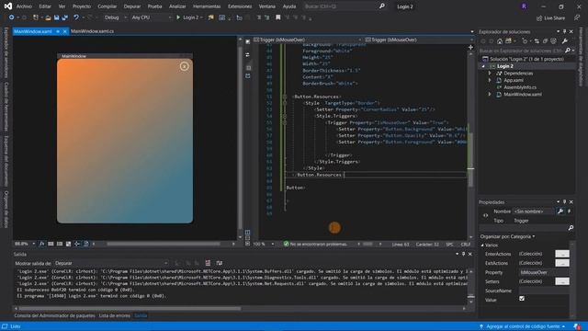The width and height of the screenshot is (588, 331).
Task: Toggle pin on Salida output panel
Action: 463,254
